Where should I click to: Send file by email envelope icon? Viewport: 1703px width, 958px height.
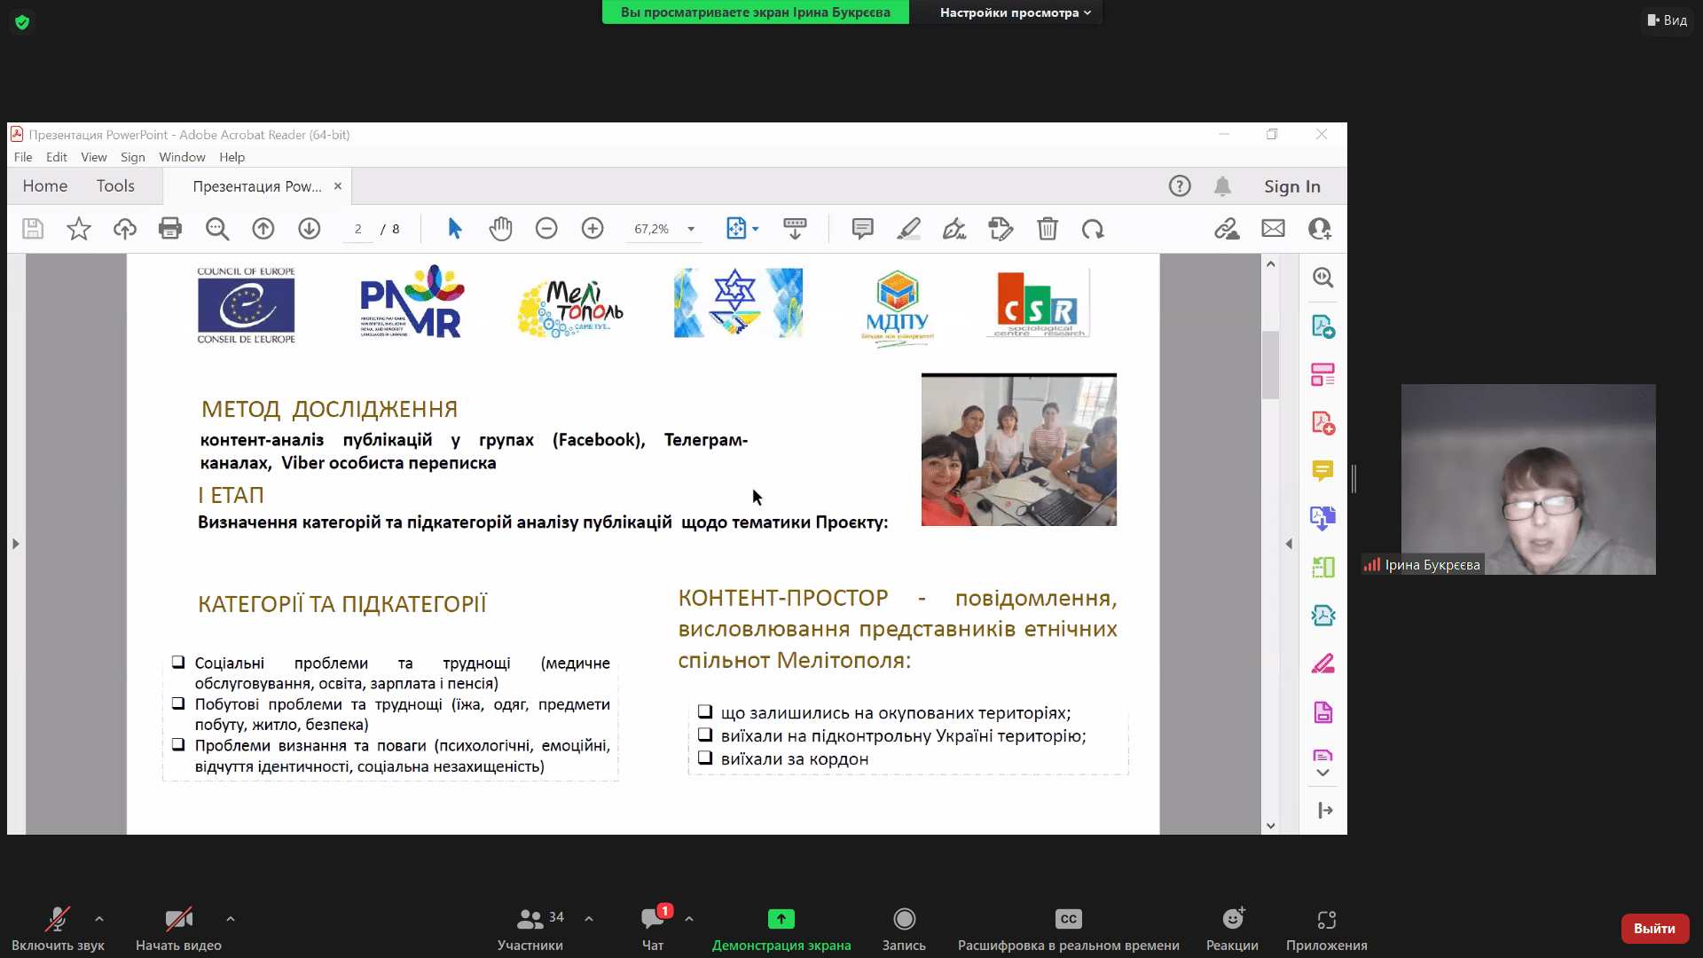1273,229
